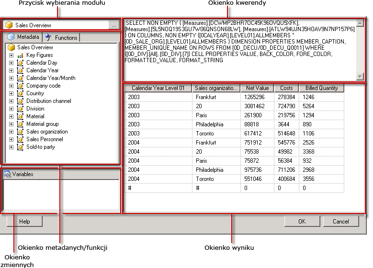Click the Sales Personnel dimension icon
373x268 pixels.
click(x=20, y=139)
